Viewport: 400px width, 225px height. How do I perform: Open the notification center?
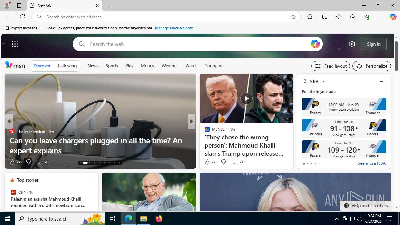pyautogui.click(x=390, y=219)
